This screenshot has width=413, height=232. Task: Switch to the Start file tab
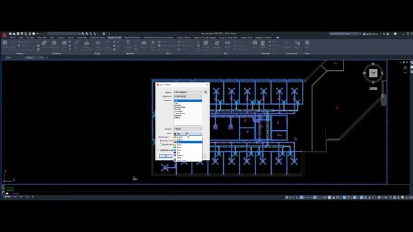(8, 57)
